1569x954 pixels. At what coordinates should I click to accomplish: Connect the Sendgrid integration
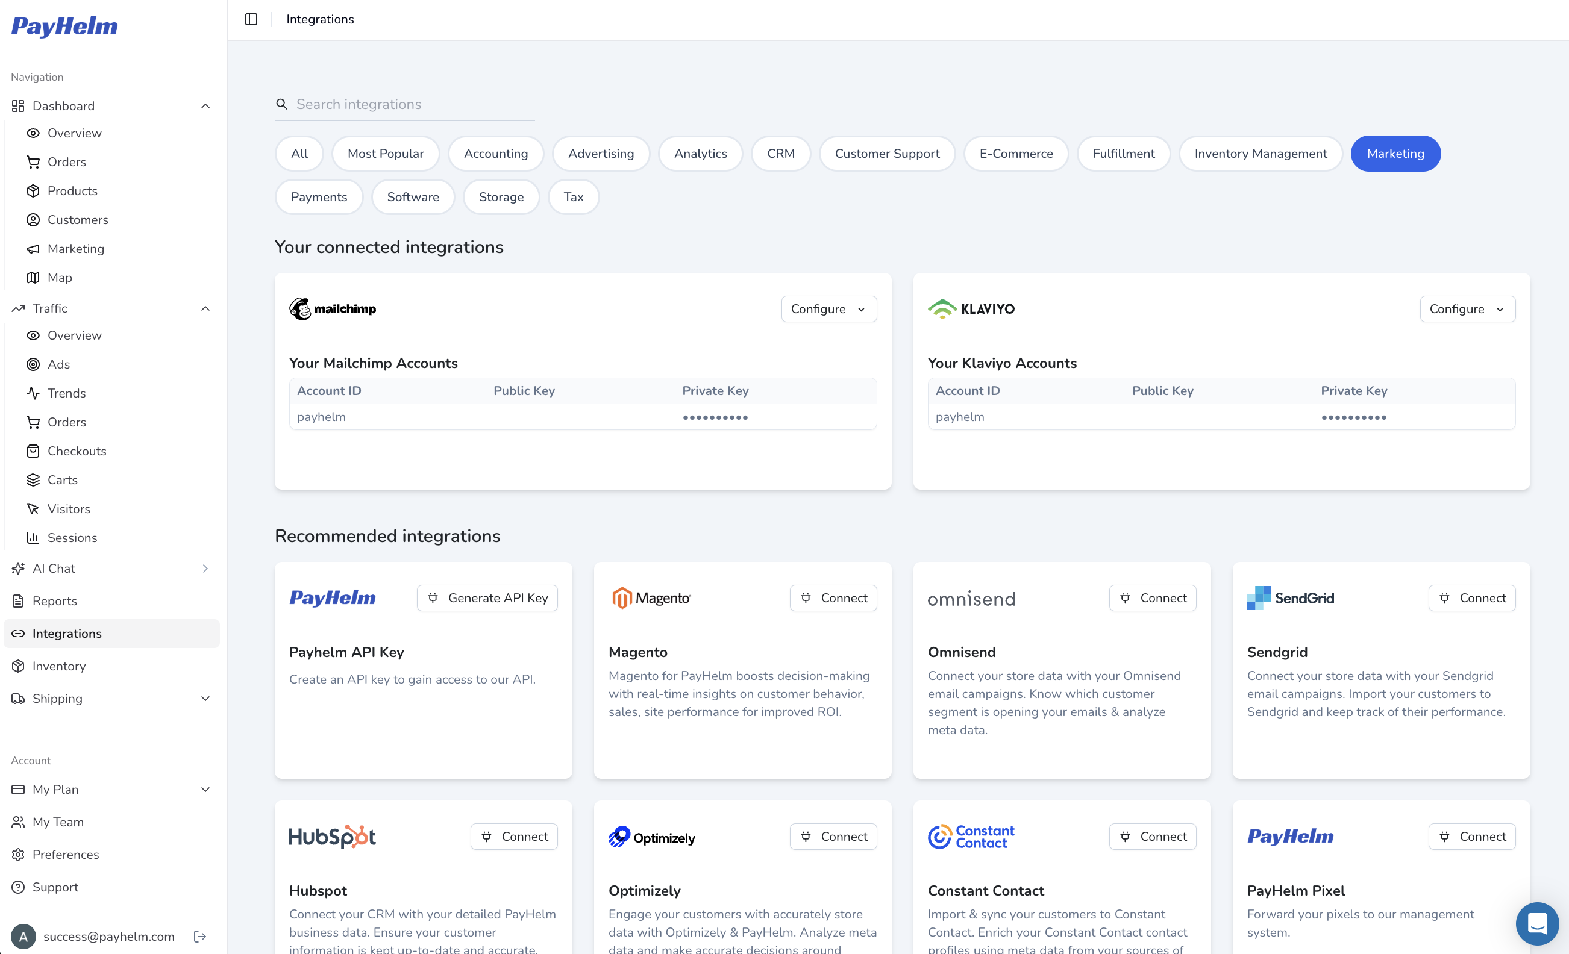click(1472, 598)
